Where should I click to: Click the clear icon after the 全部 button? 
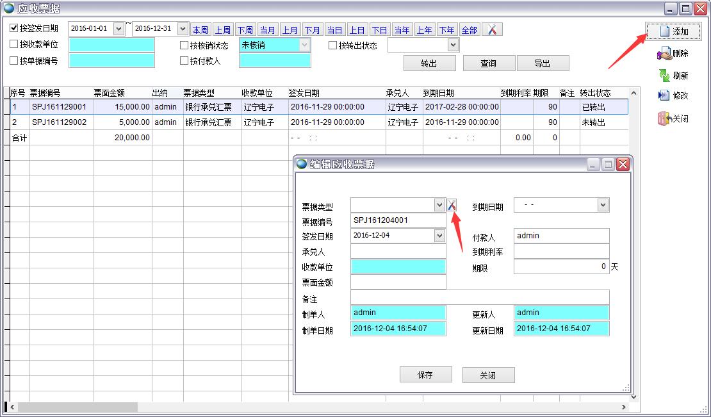pos(492,29)
